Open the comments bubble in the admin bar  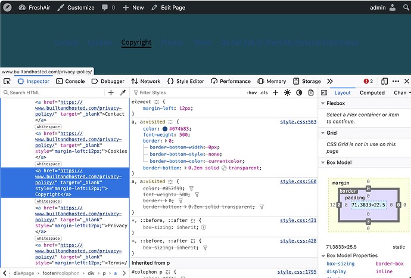[x=108, y=8]
